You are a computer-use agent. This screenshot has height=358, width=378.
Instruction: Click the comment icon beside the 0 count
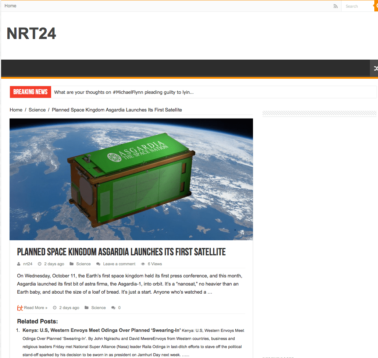tap(113, 308)
